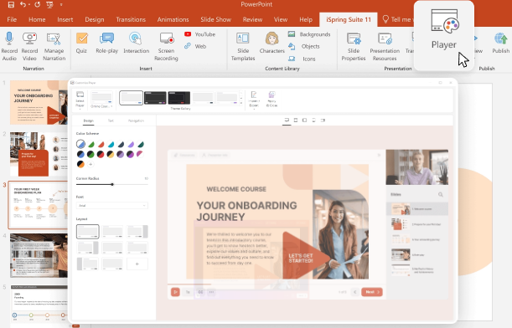The height and width of the screenshot is (328, 512).
Task: Select second dark theme with red accent
Action: point(179,98)
